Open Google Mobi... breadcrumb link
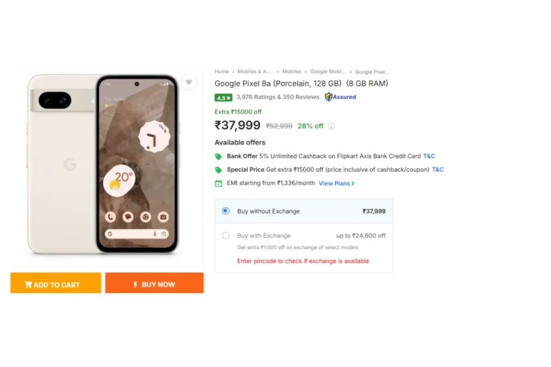This screenshot has width=551, height=367. [328, 71]
